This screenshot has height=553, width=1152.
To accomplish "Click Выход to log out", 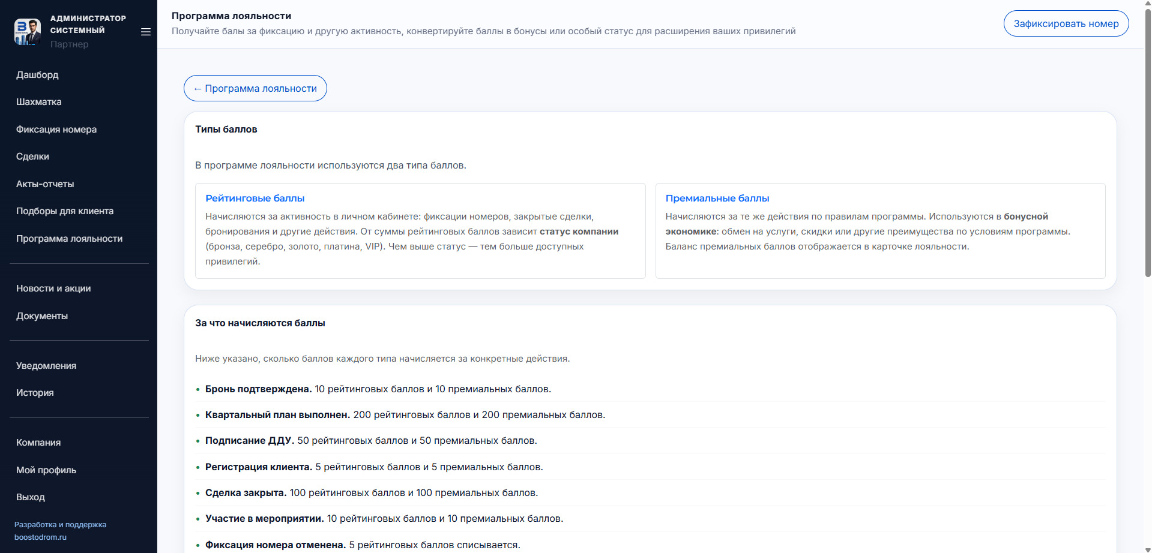I will pos(31,497).
